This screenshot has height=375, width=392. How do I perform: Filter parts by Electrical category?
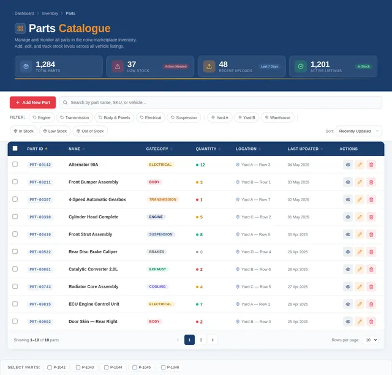click(x=151, y=117)
